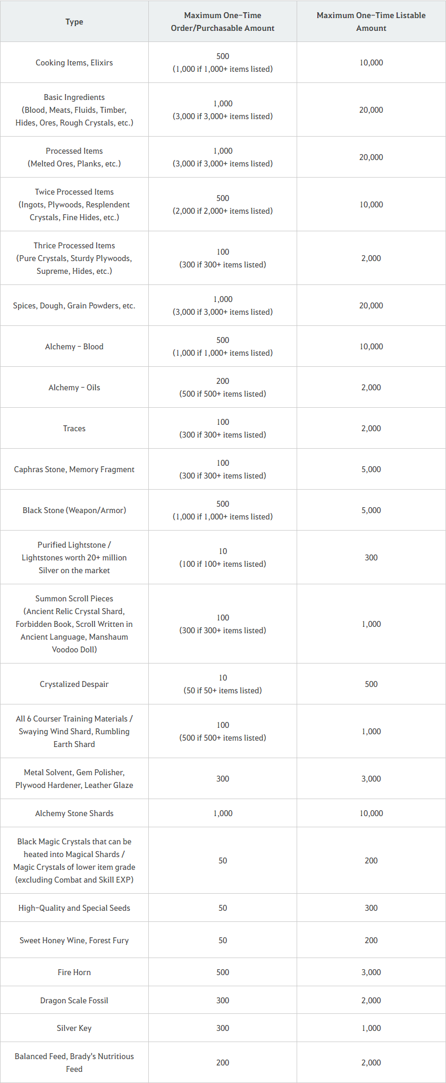The height and width of the screenshot is (1083, 446).
Task: Select Sweet Honey Wine, Forest Fury cell
Action: (x=74, y=941)
